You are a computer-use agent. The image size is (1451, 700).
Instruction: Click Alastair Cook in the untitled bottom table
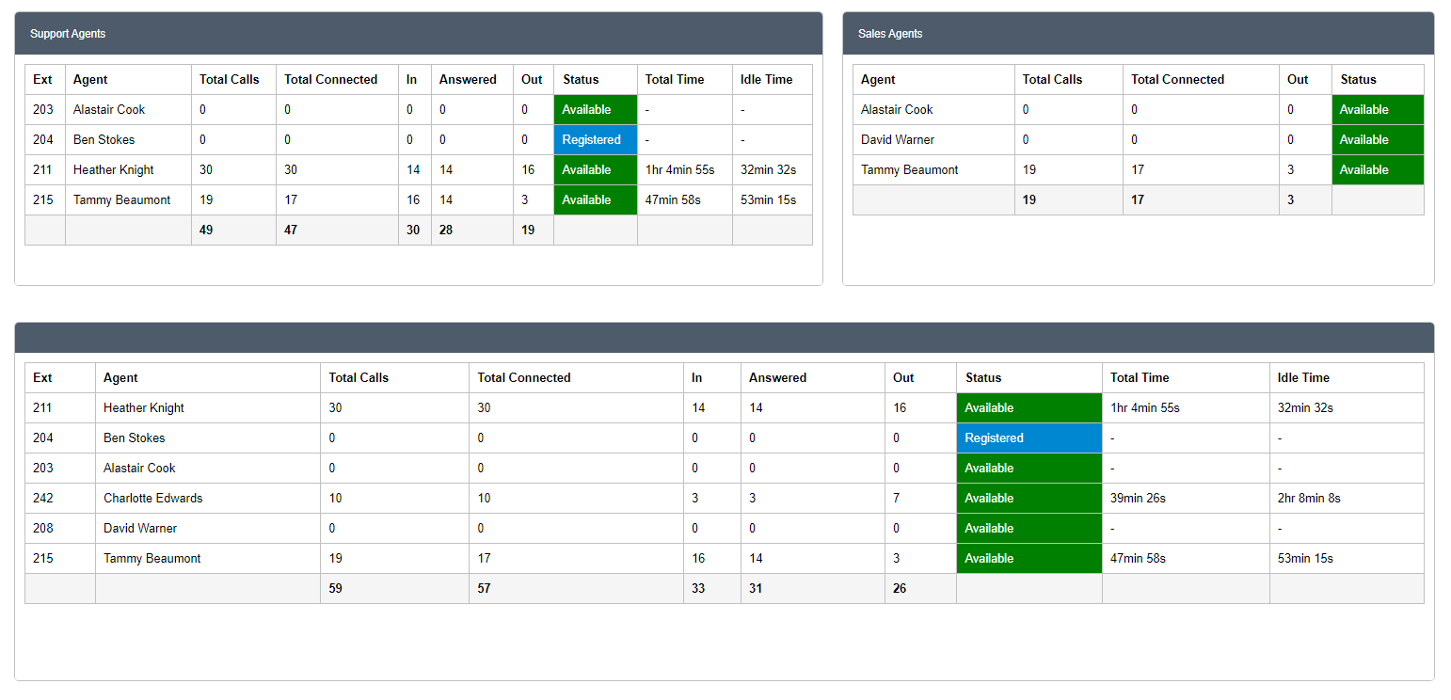pos(139,469)
